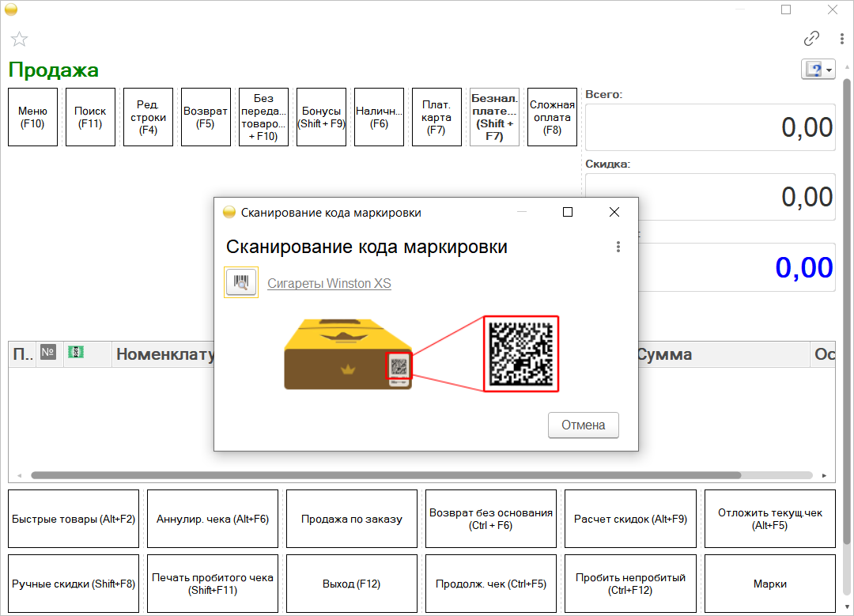Click Ручные скидки (Shift+F8) button

(74, 584)
